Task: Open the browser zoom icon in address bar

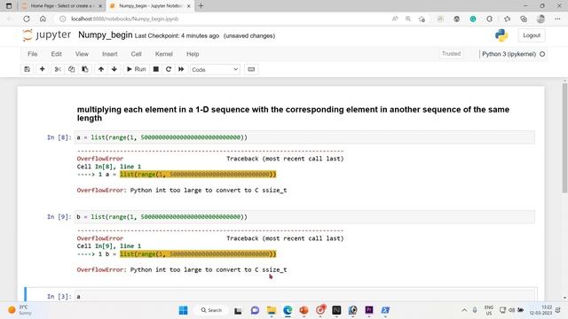Action: tap(408, 19)
